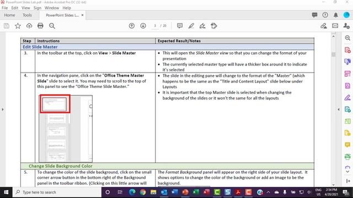
Task: Open the View menu
Action: point(26,8)
